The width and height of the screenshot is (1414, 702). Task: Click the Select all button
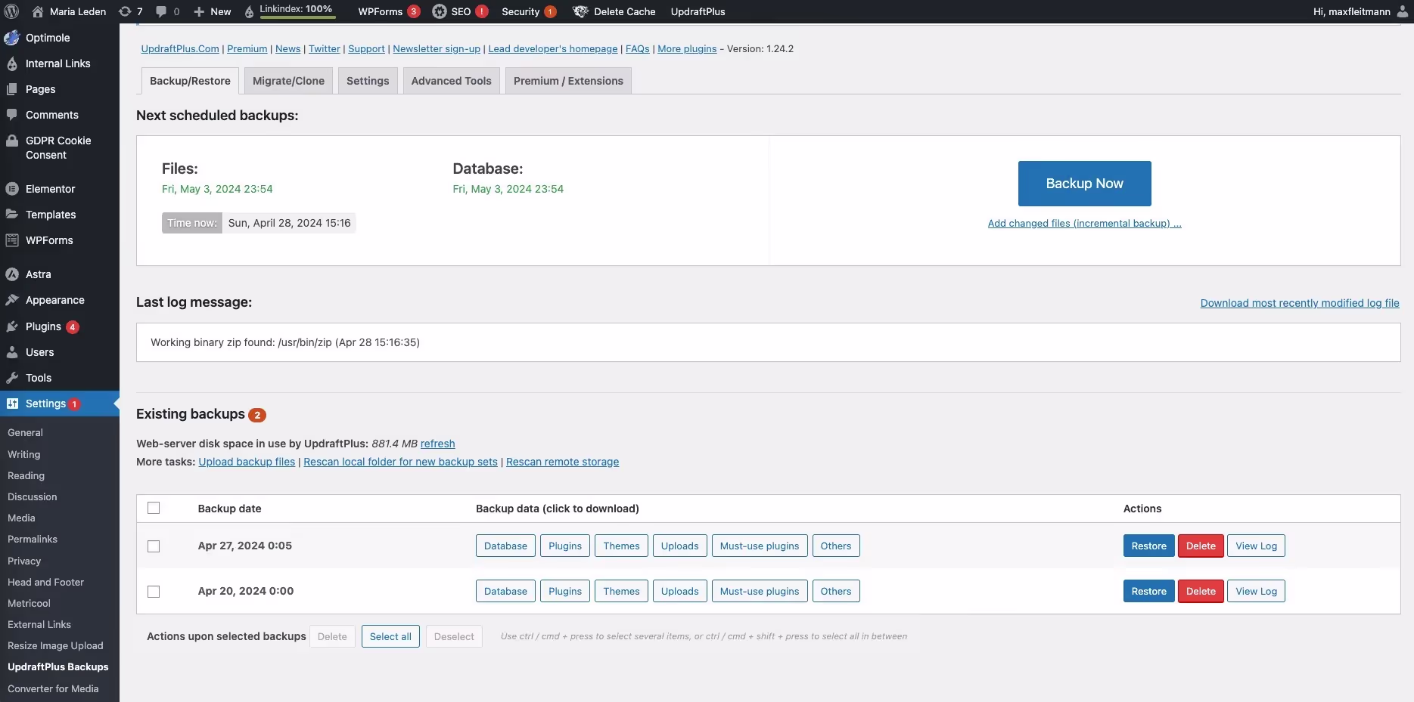(x=390, y=637)
